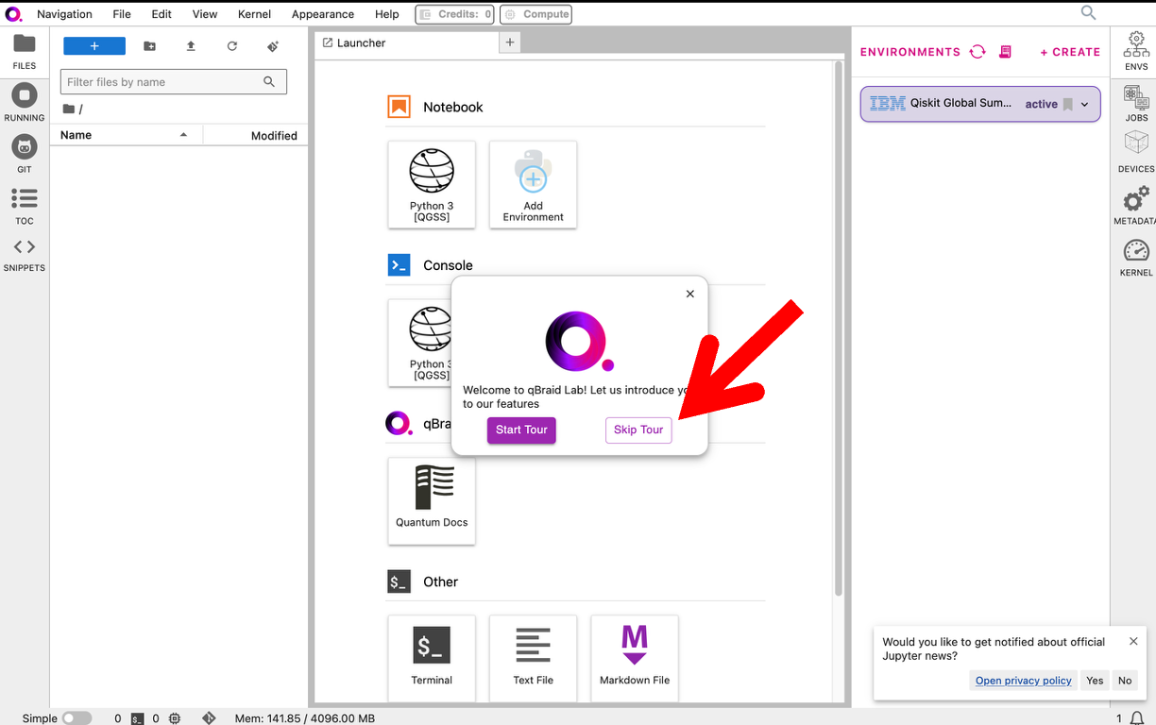Click the Skip Tour button

(x=638, y=430)
